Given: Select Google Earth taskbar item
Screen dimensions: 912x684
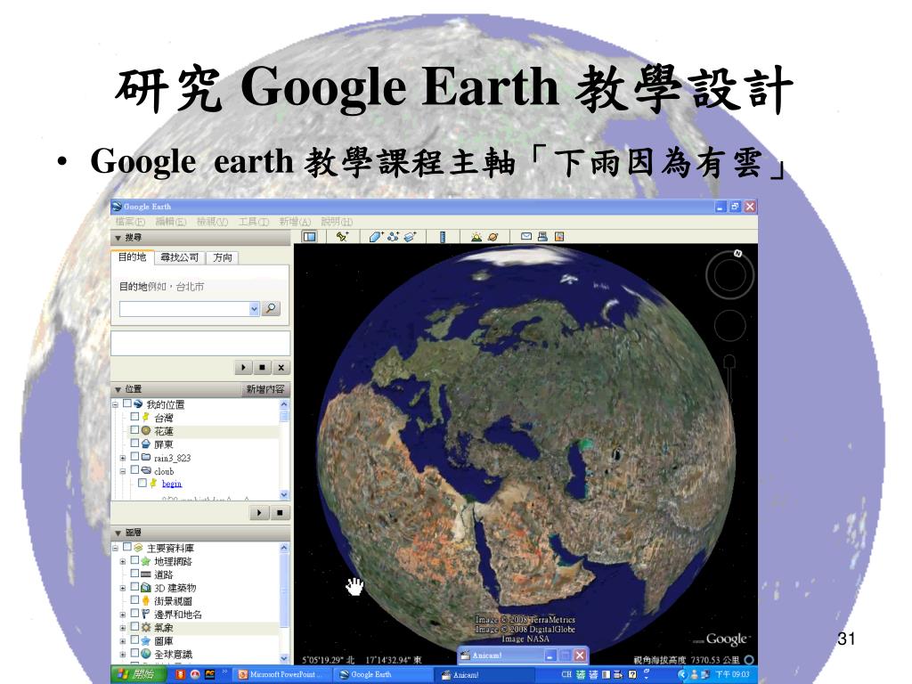Looking at the screenshot, I should [x=384, y=675].
